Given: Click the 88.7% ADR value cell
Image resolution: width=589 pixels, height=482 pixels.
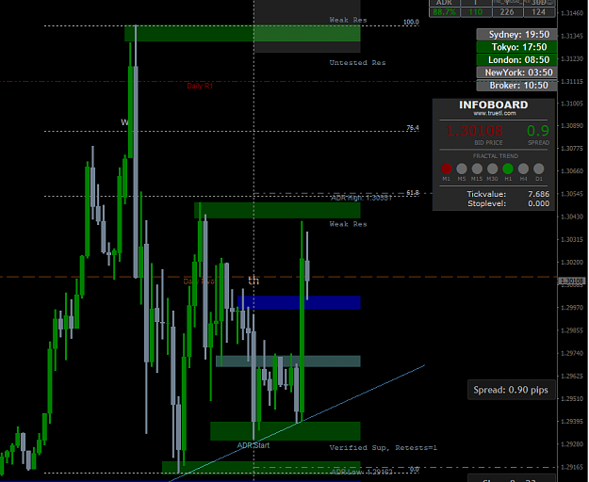Looking at the screenshot, I should 445,12.
